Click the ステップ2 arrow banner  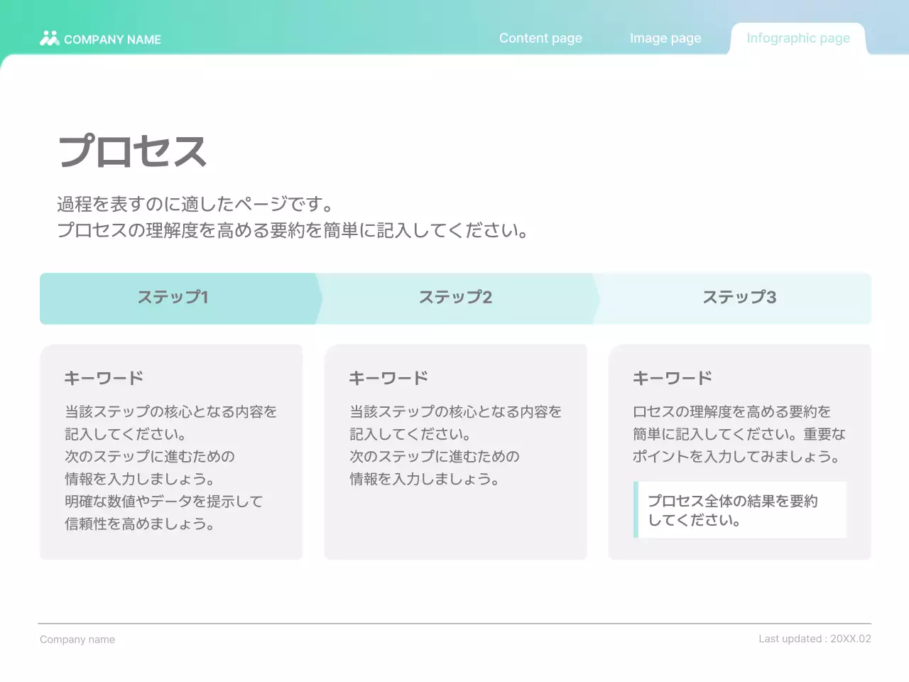(454, 298)
